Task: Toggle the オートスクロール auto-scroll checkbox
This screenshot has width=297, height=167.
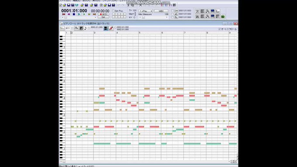Action: (x=220, y=29)
